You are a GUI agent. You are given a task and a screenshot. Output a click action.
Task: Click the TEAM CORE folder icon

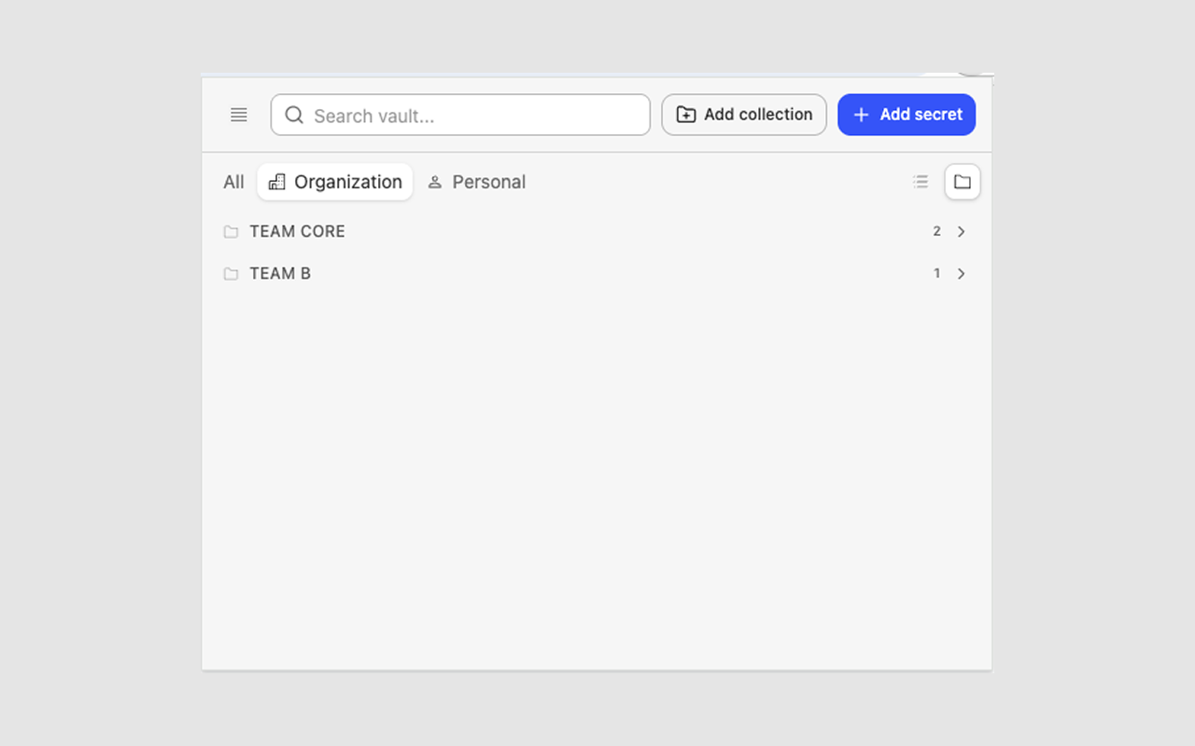click(x=231, y=231)
